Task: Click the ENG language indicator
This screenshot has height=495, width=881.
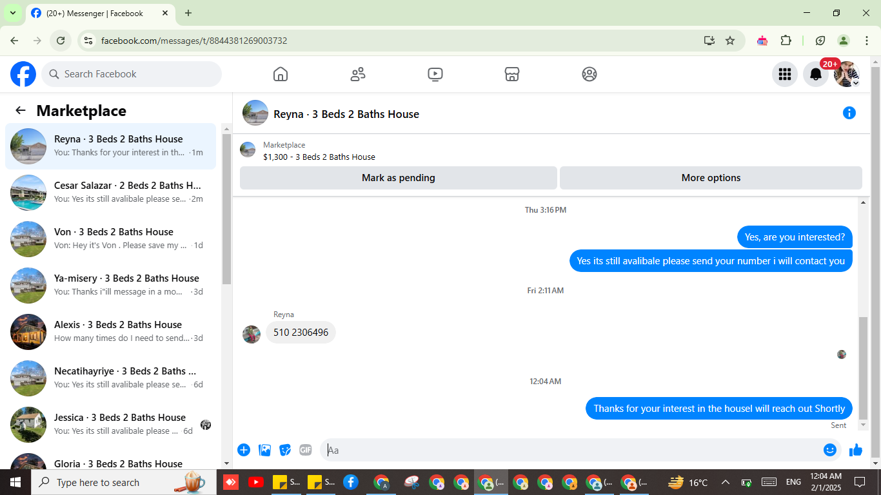Action: tap(793, 482)
